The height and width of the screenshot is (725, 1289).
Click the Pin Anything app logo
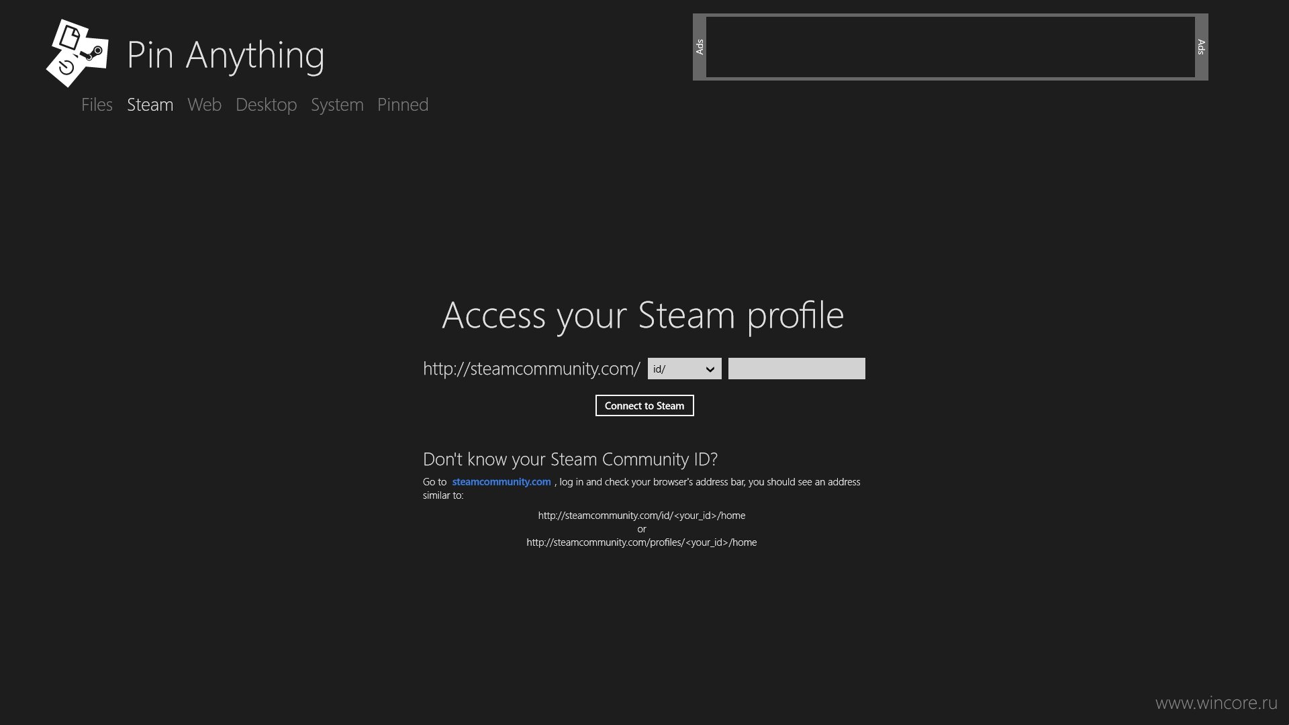pos(77,53)
